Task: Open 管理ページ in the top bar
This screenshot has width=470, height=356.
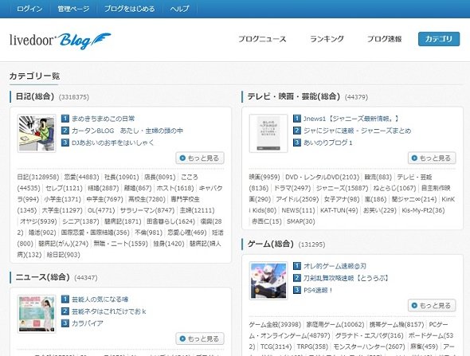Action: pos(73,9)
